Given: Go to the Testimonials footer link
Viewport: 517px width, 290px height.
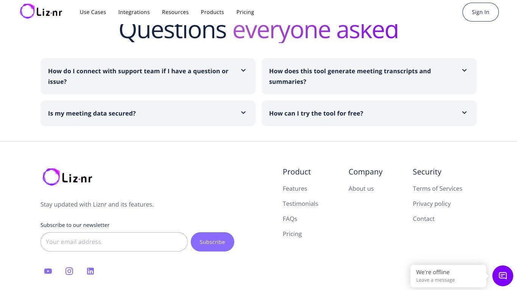Looking at the screenshot, I should (301, 204).
